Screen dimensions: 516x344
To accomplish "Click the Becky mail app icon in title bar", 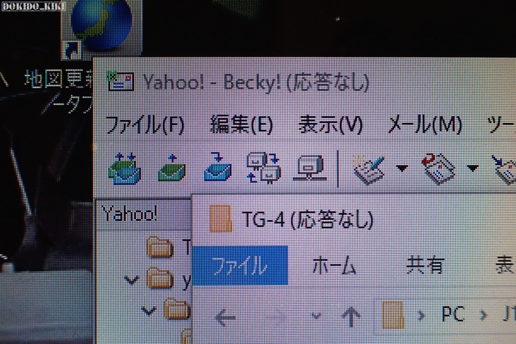I will pos(121,81).
